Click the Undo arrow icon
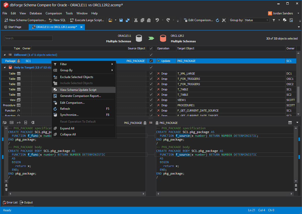 [157, 20]
